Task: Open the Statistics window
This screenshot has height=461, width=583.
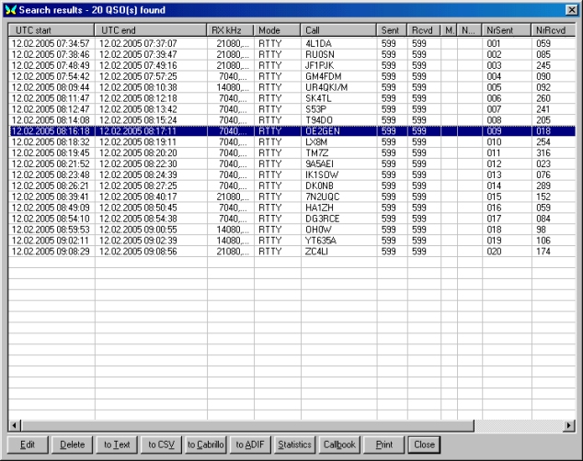Action: tap(295, 444)
